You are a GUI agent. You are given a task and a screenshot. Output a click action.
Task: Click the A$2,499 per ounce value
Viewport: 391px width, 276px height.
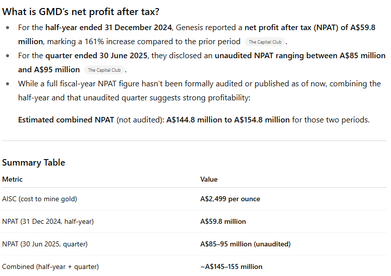[x=230, y=199]
